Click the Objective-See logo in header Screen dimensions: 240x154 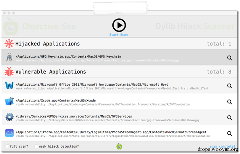coord(40,26)
